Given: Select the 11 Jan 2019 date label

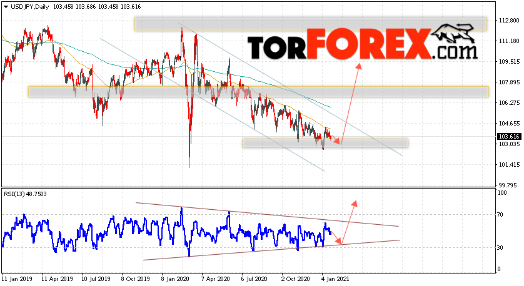Looking at the screenshot, I should (x=16, y=279).
